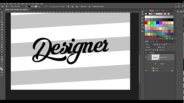Viewport: 184px width, 103px height.
Task: Toggle visibility of Artboard 1
Action: coord(146,53)
